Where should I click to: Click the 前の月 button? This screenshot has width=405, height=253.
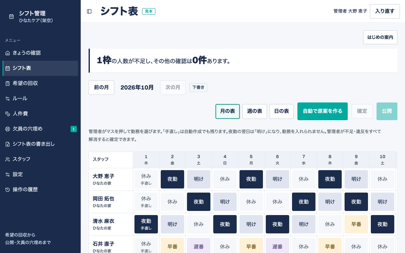click(x=101, y=88)
